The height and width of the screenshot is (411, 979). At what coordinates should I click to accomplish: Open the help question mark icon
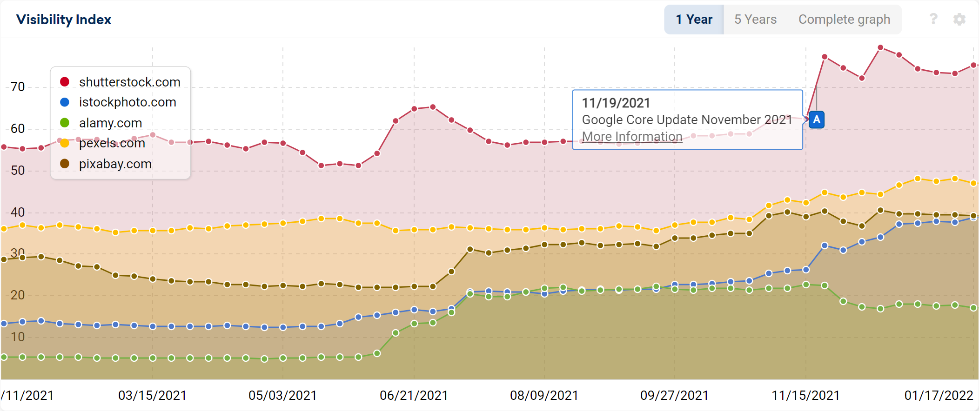point(933,19)
